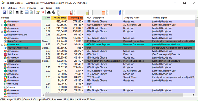Open the Process menu
198x101 pixels.
click(32, 8)
